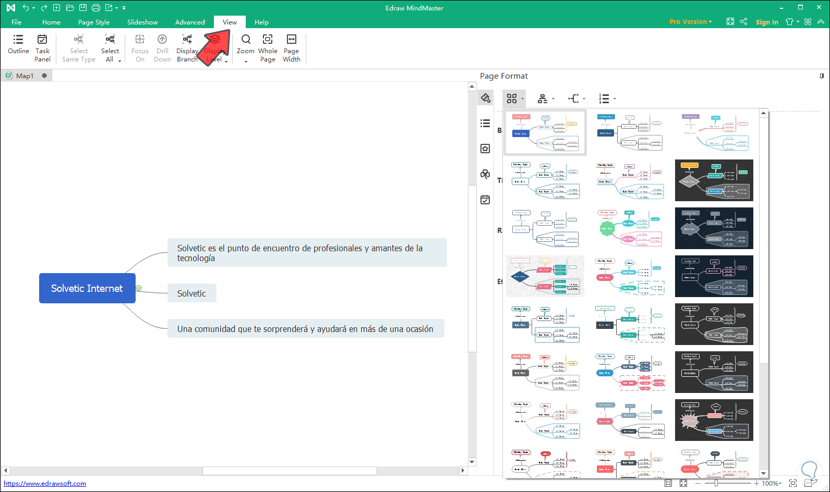Switch to the Home tab

pyautogui.click(x=51, y=22)
